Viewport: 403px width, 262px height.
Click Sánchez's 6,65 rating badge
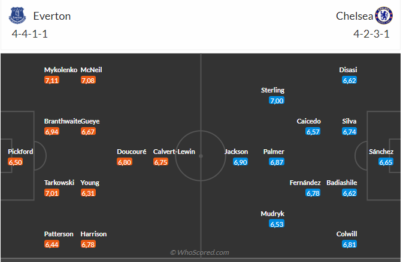(386, 162)
